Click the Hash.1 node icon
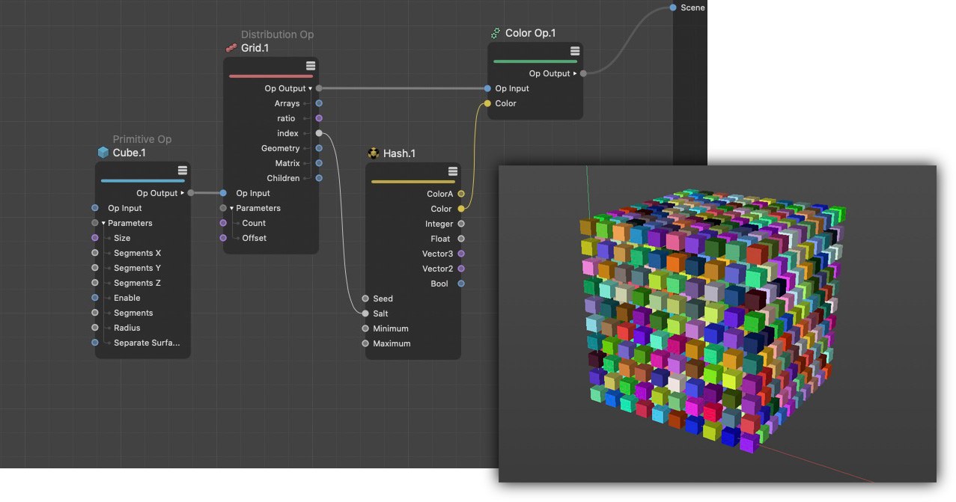 point(374,153)
